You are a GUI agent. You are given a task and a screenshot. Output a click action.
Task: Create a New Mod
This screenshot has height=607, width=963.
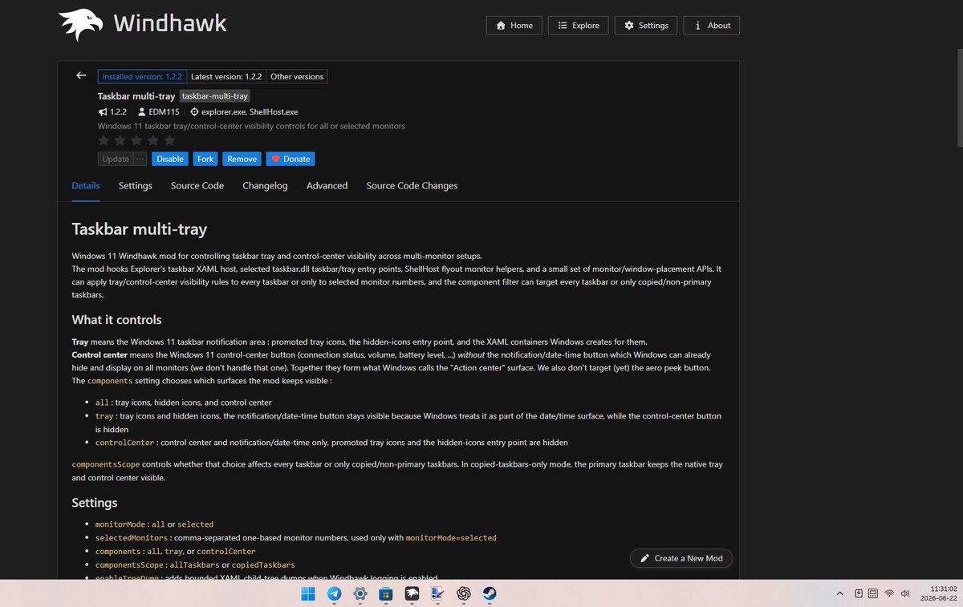pyautogui.click(x=681, y=558)
